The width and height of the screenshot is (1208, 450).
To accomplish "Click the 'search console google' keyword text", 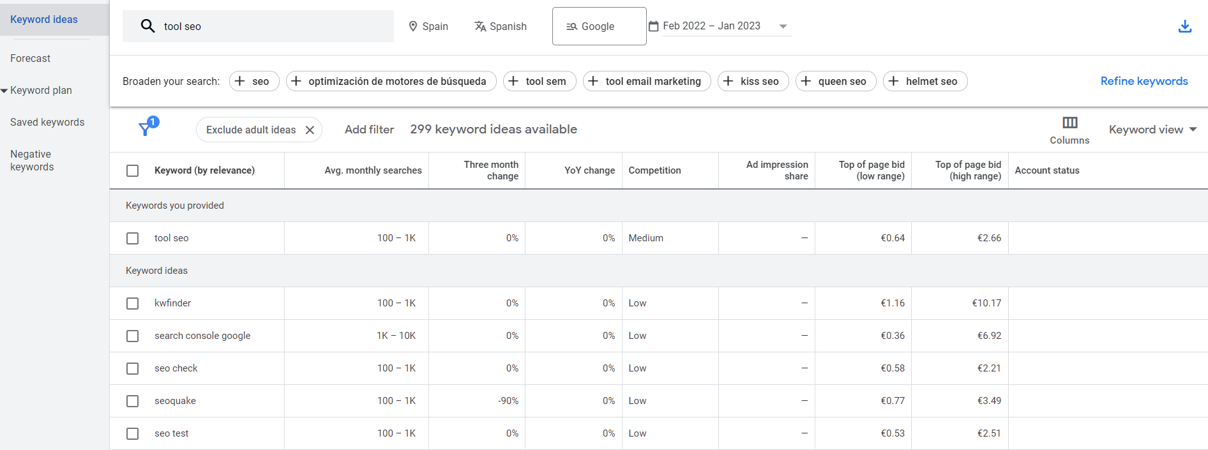I will 202,336.
